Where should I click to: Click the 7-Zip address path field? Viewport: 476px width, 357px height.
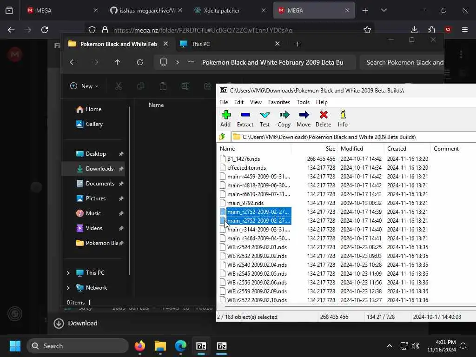pos(354,137)
